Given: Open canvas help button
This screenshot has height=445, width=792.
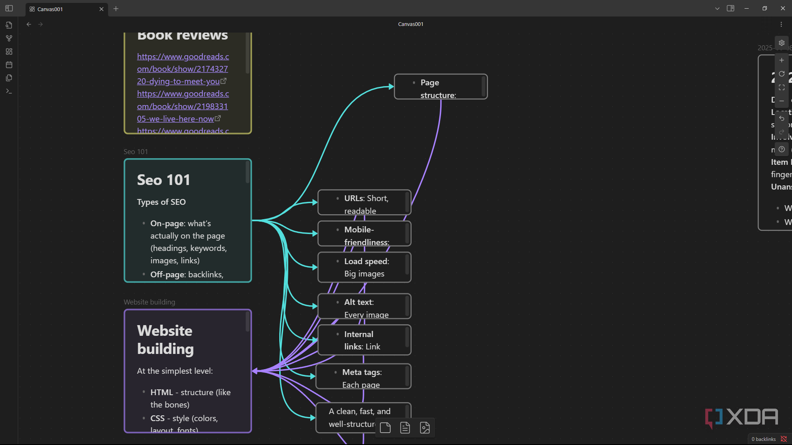Looking at the screenshot, I should tap(782, 150).
